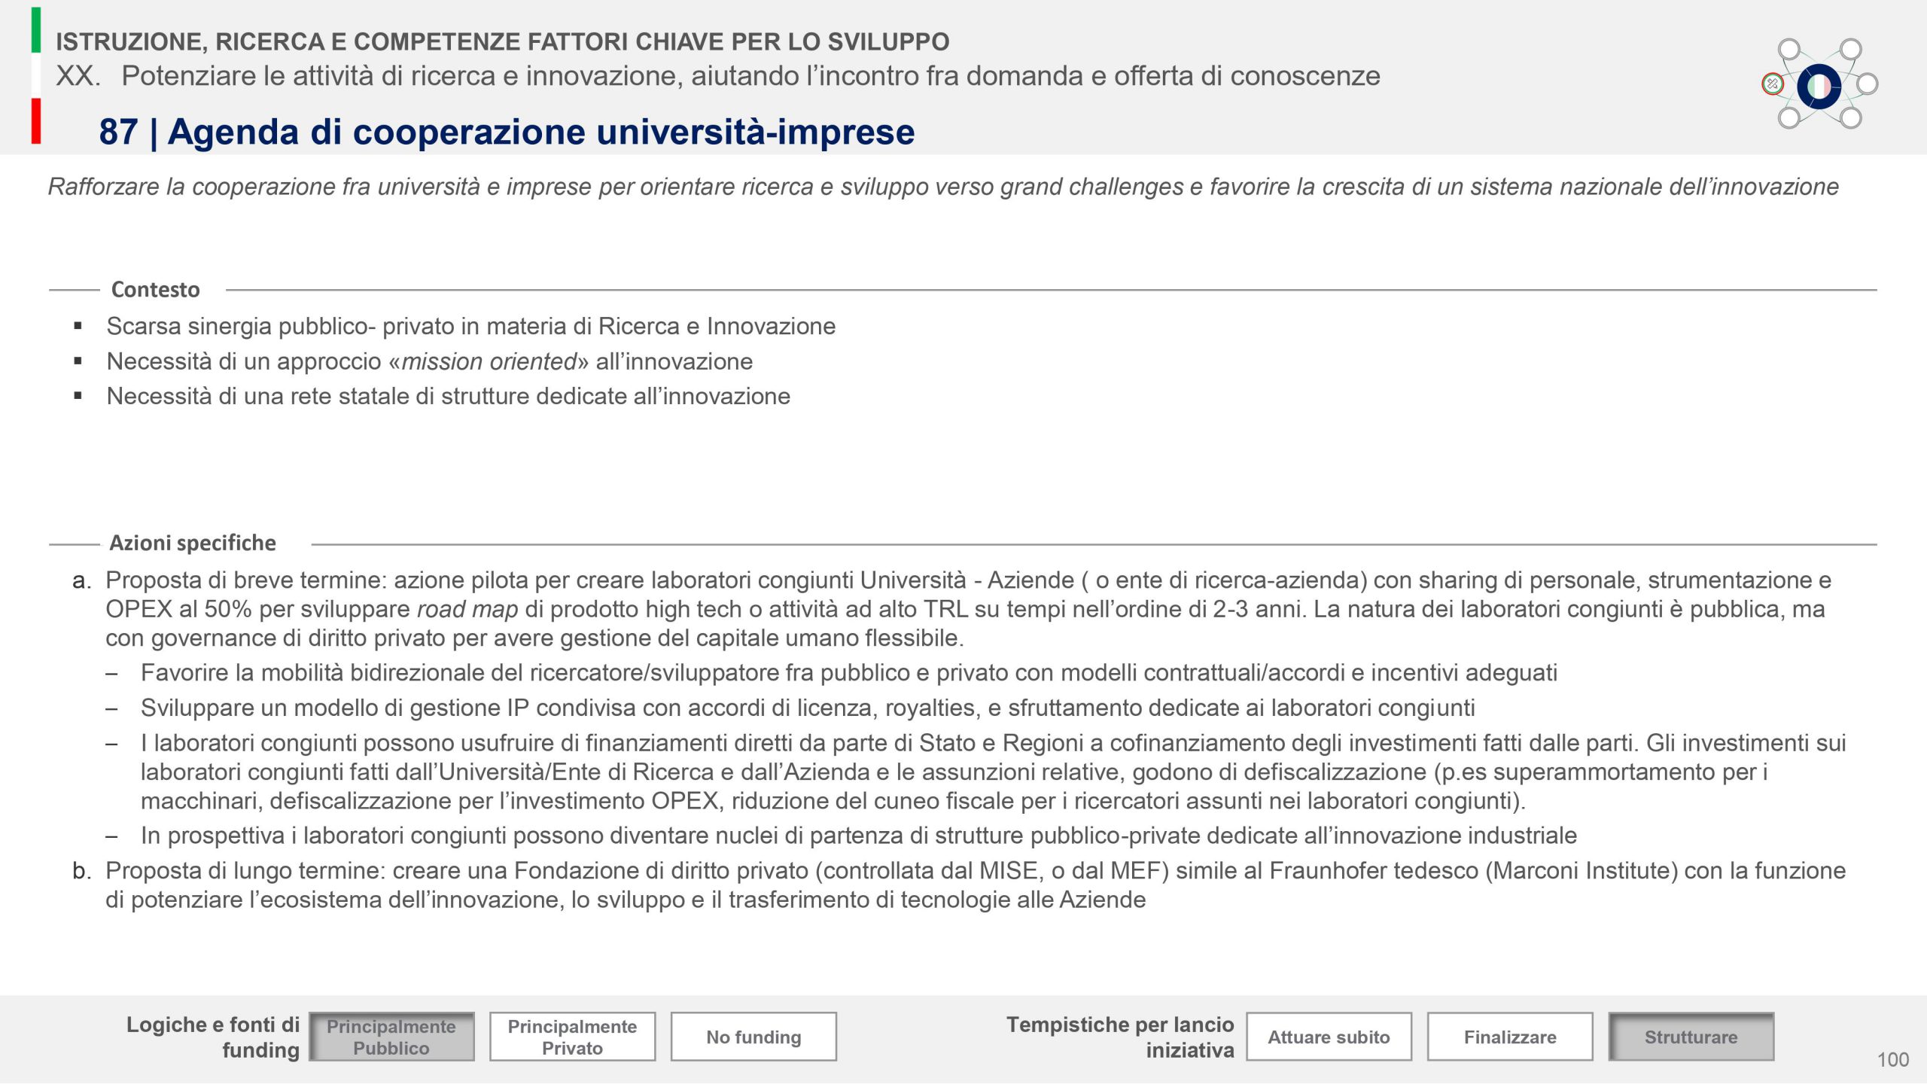This screenshot has width=1927, height=1084.
Task: Click the Attuare subito timing box
Action: click(x=1329, y=1037)
